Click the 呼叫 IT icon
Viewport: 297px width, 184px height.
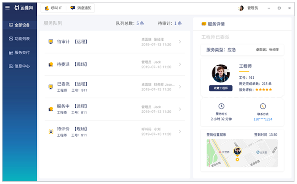click(47, 8)
